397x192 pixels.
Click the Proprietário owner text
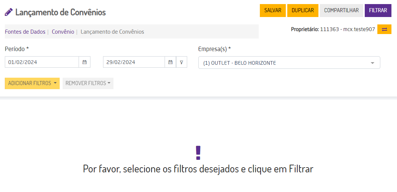click(x=333, y=29)
